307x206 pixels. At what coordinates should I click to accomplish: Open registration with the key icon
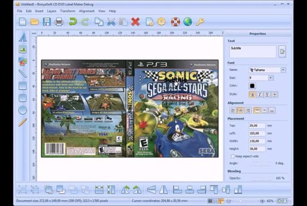click(x=200, y=22)
